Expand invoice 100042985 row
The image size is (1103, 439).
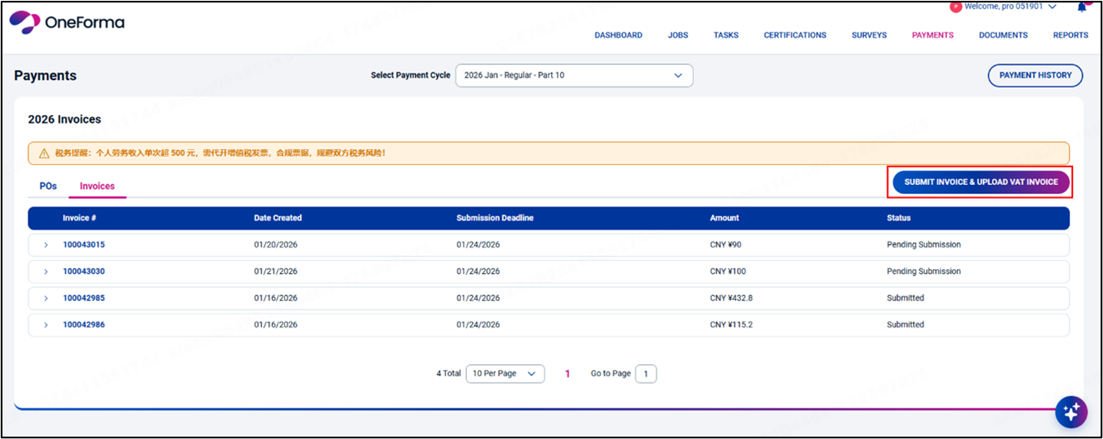(46, 298)
